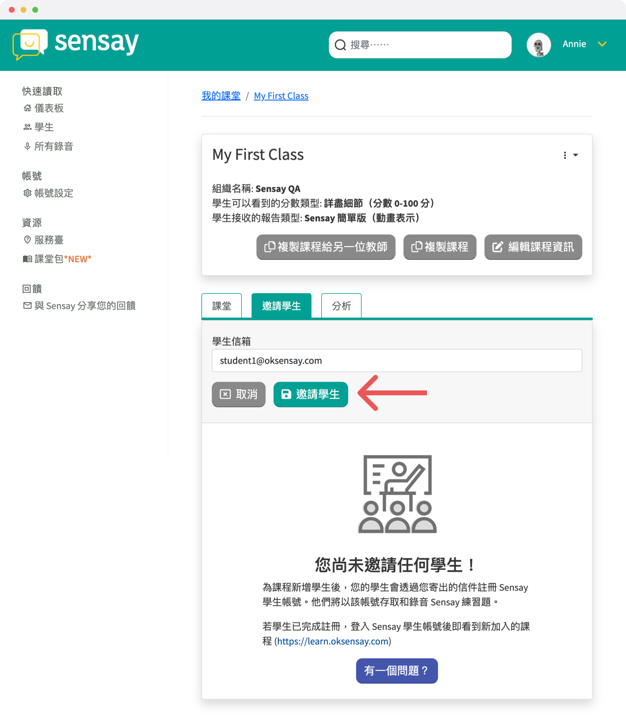Viewport: 626px width, 728px height.
Task: Select the 邀請學生 tab
Action: coord(281,306)
